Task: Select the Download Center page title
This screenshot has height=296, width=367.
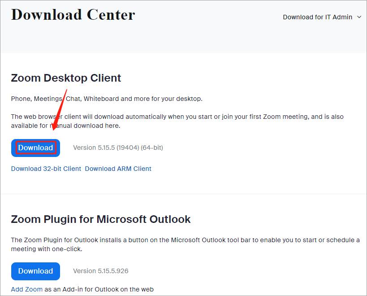Action: tap(73, 15)
